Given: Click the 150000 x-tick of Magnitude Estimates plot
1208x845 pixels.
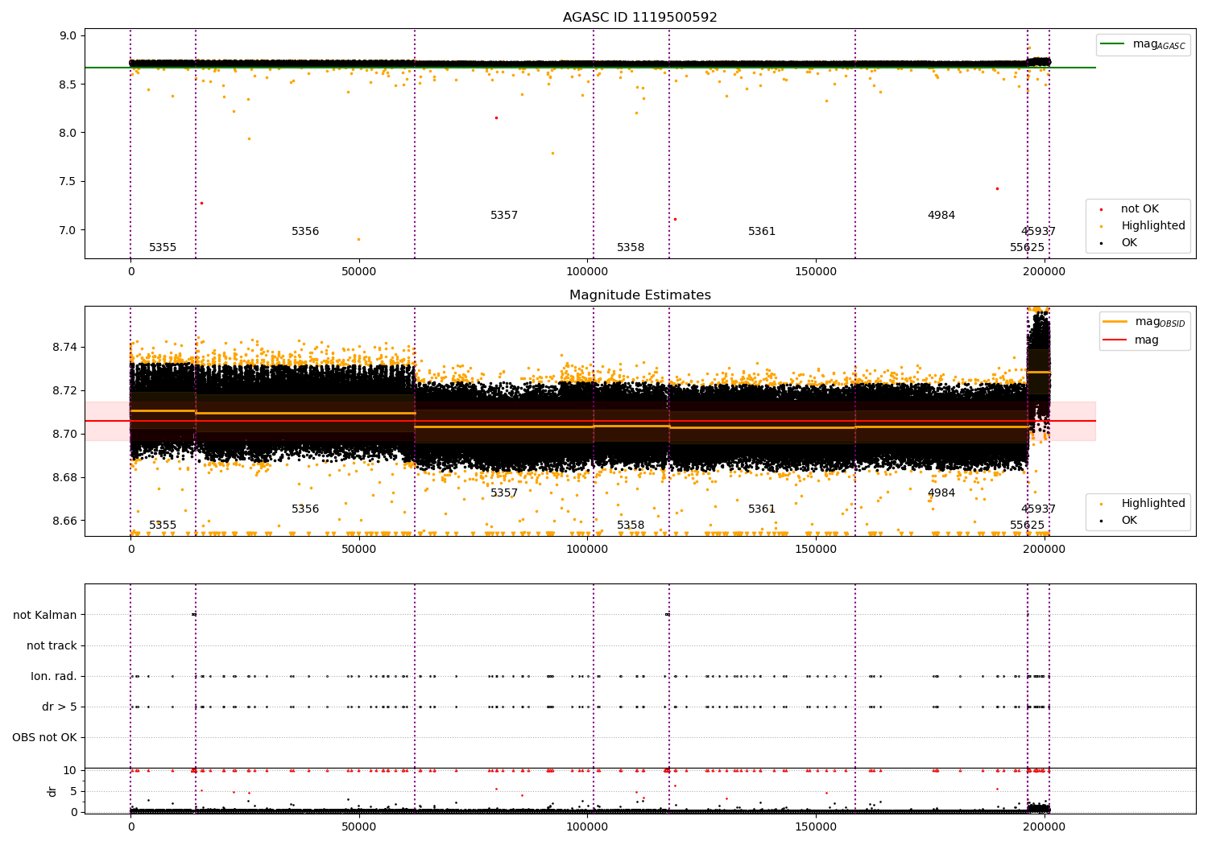Looking at the screenshot, I should [816, 550].
